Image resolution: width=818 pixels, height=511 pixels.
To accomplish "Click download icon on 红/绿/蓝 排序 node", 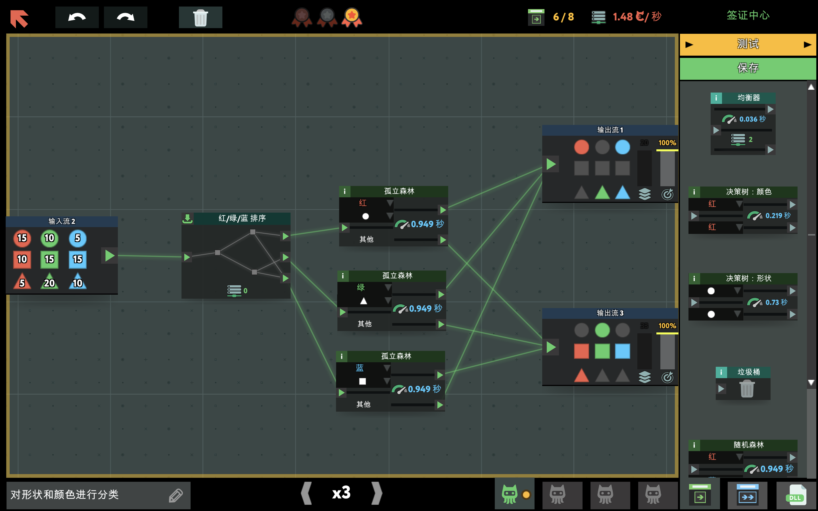I will click(187, 219).
